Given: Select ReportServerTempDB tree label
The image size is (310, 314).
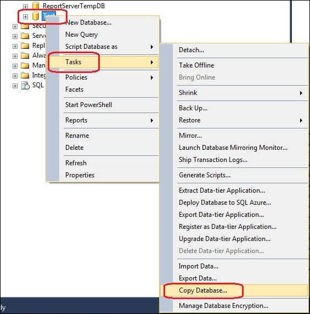Looking at the screenshot, I should tap(74, 6).
